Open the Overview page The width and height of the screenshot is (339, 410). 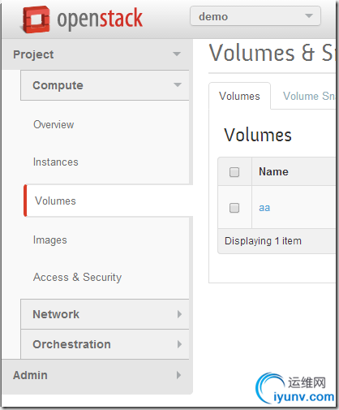54,124
